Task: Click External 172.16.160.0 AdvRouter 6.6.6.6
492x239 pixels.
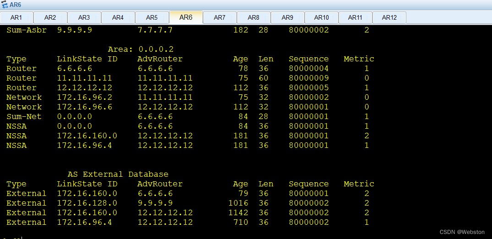Action: tap(155, 194)
